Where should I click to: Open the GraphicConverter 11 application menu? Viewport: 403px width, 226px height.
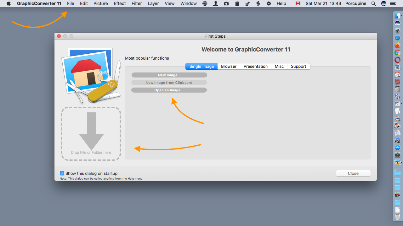coord(39,3)
